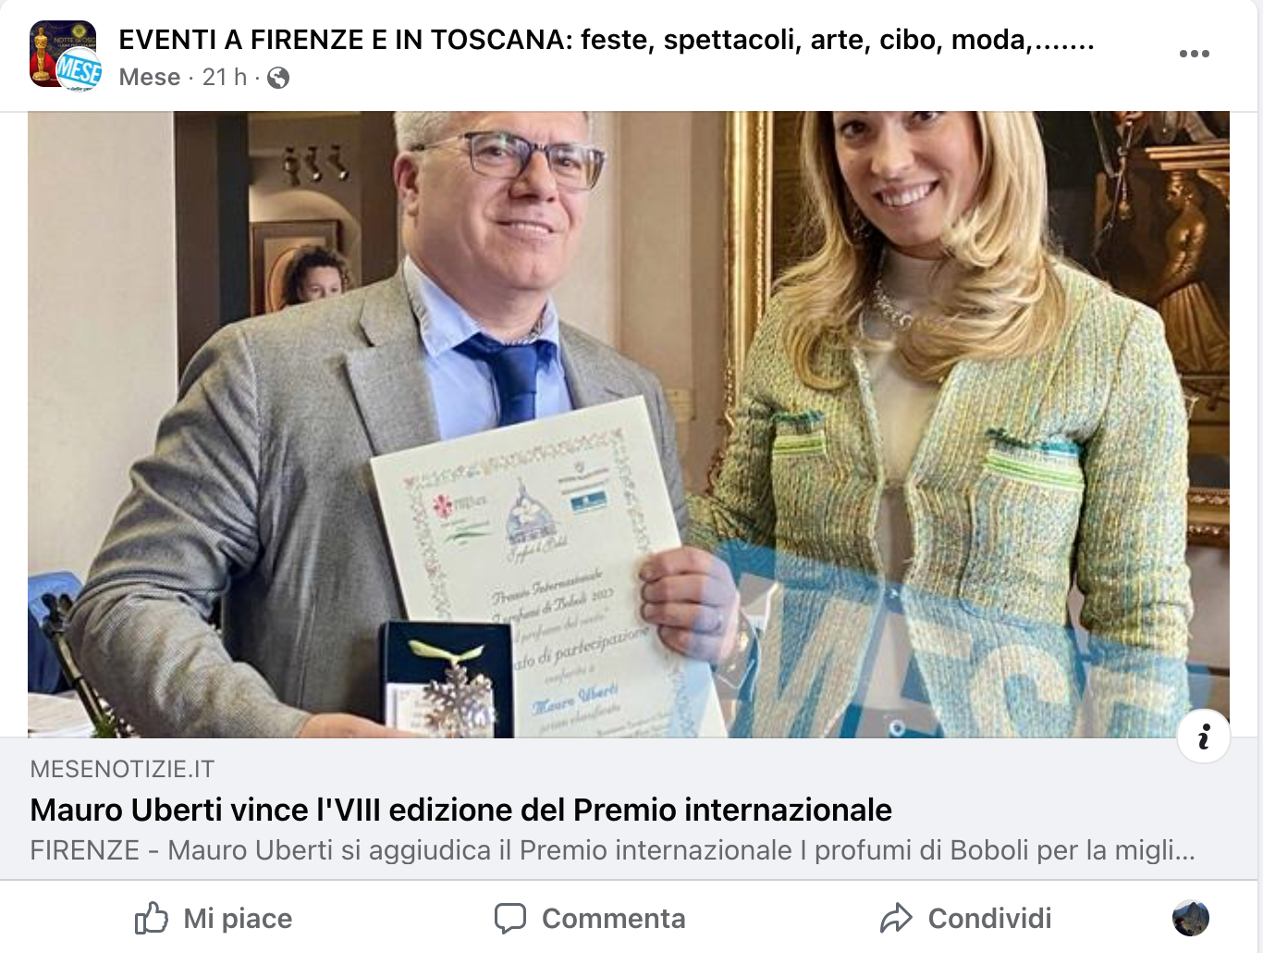Click the thumbs-up Mi piace icon
The width and height of the screenshot is (1263, 953).
pos(152,918)
